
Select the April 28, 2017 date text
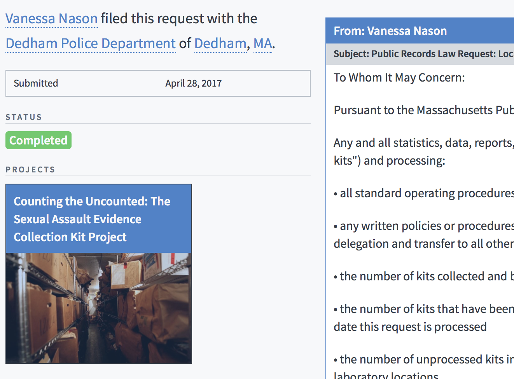tap(194, 83)
